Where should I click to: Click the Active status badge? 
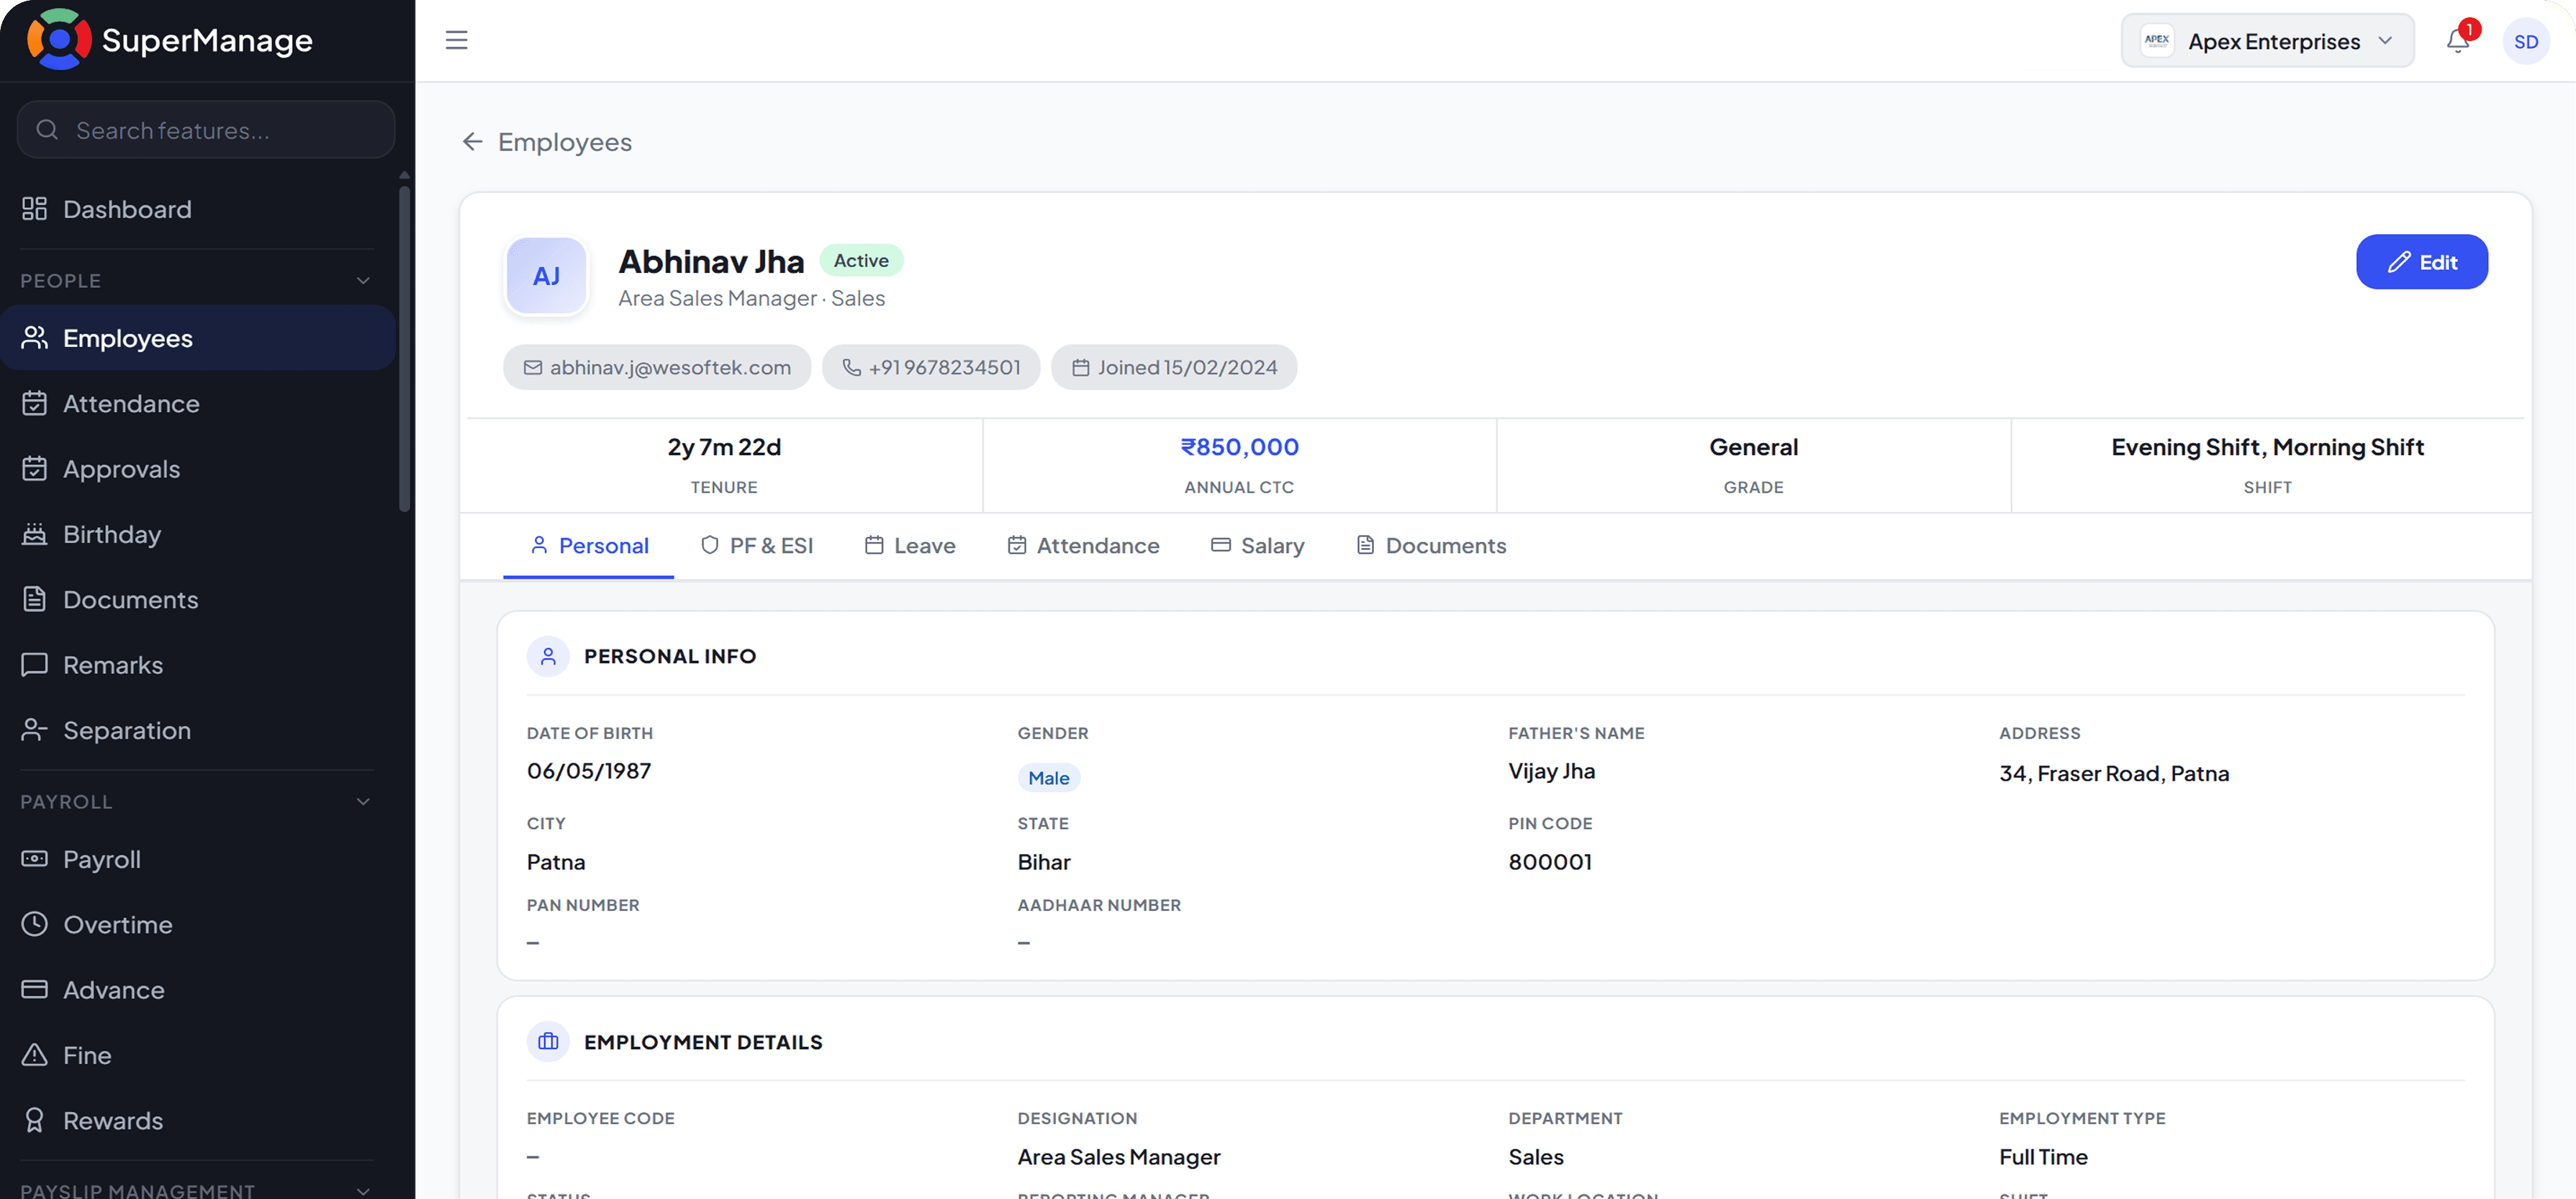coord(861,260)
